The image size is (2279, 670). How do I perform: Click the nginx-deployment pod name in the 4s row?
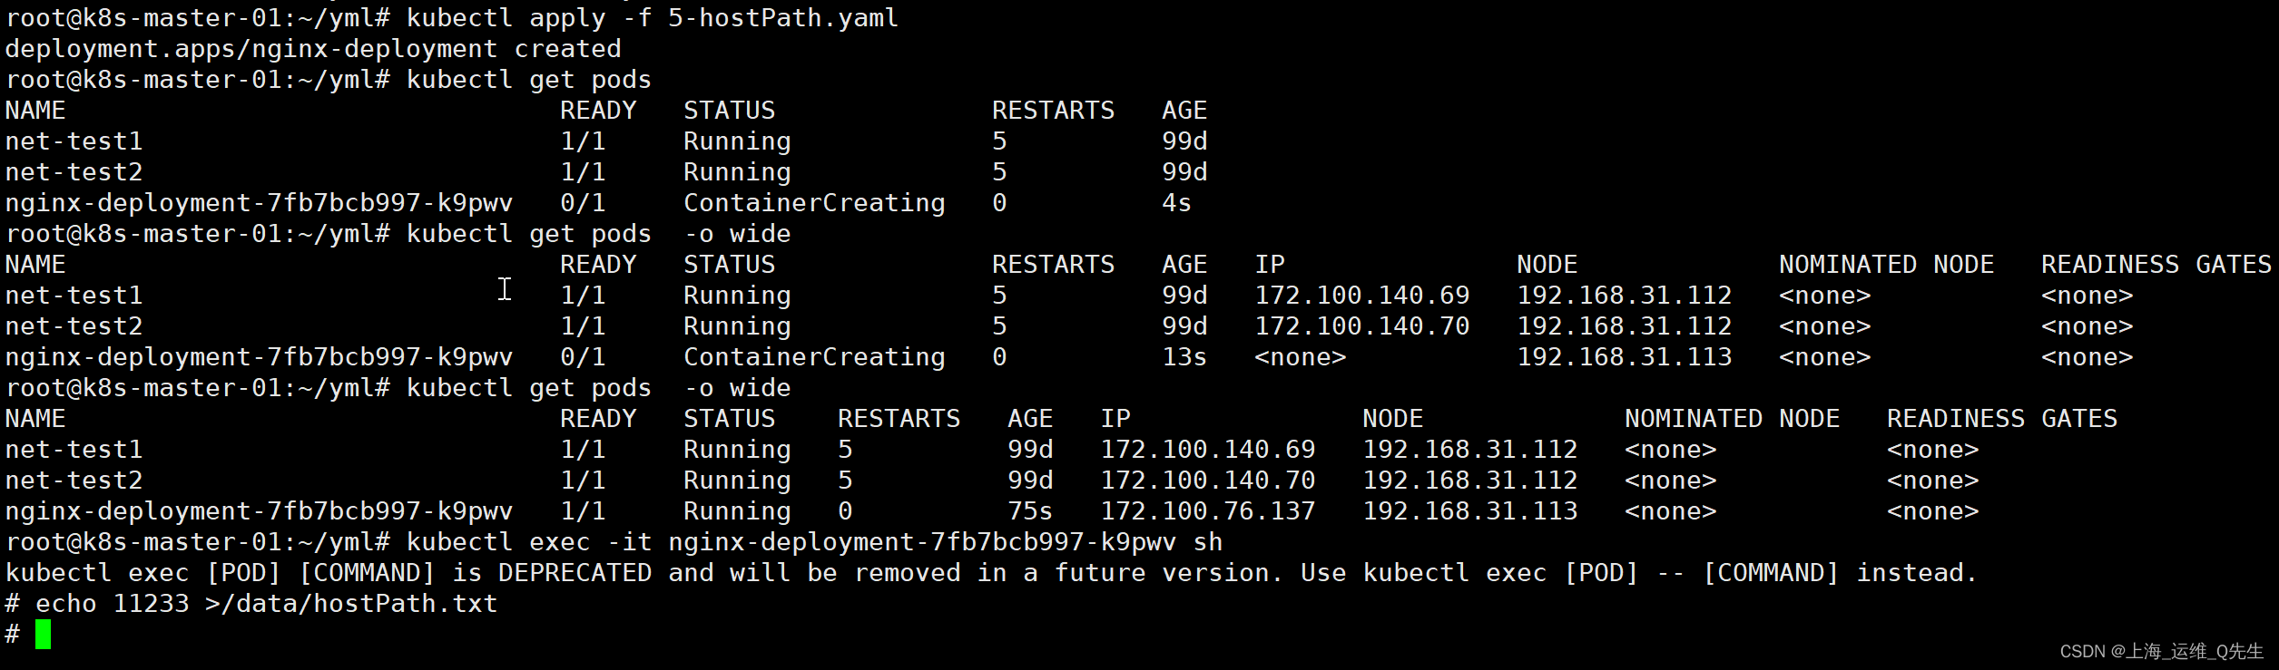[x=260, y=203]
